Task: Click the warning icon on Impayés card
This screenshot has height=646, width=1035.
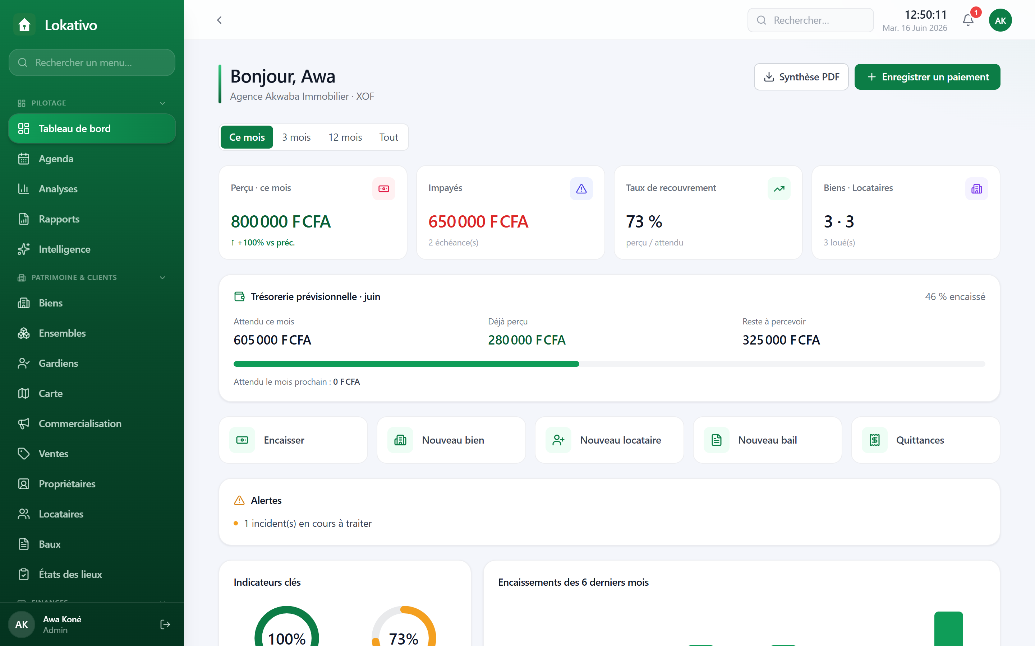Action: (581, 188)
